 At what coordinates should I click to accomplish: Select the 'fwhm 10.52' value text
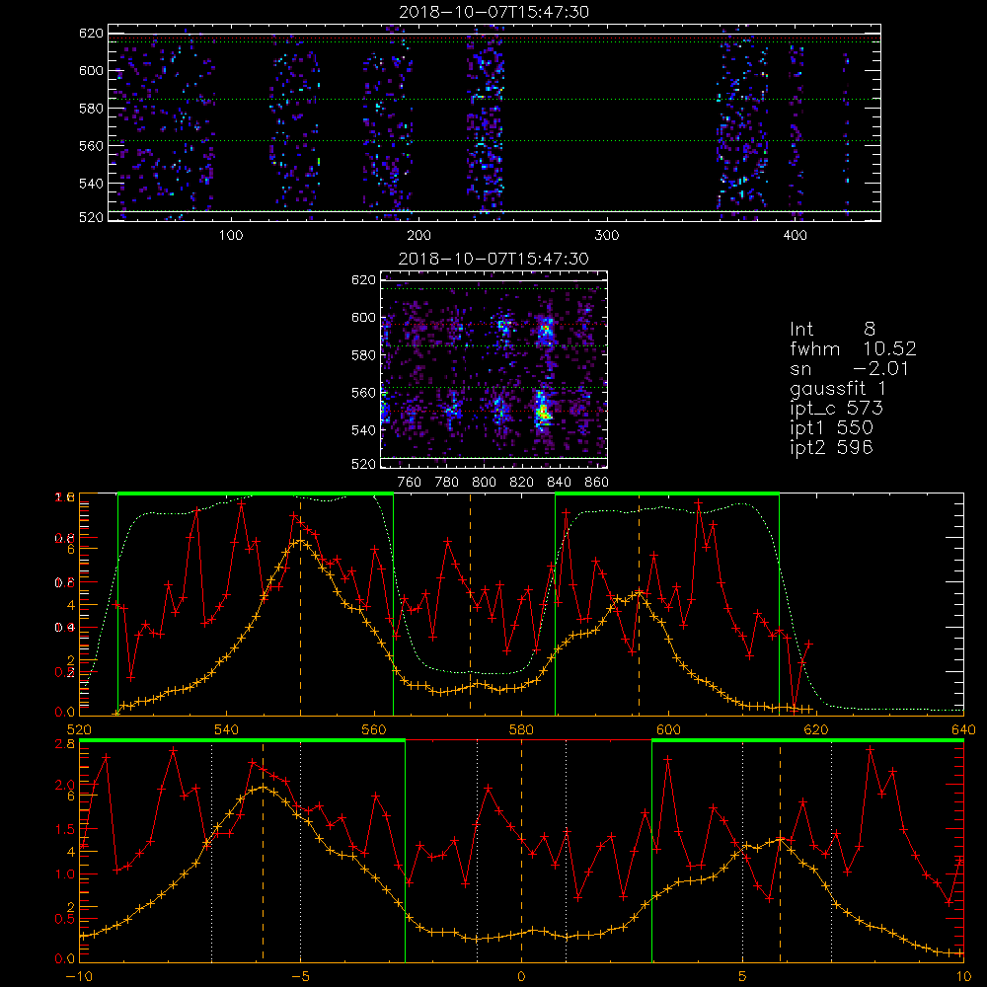pyautogui.click(x=853, y=348)
